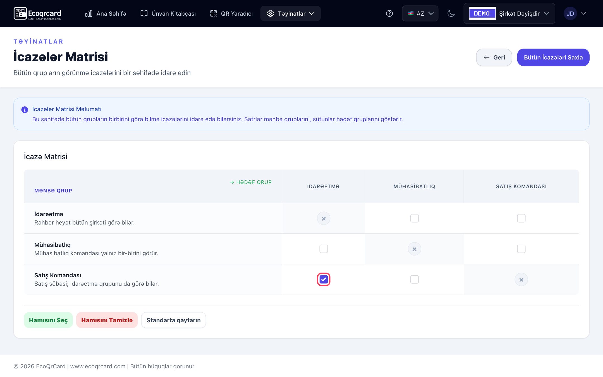The width and height of the screenshot is (603, 377).
Task: Expand the user menu chevron next to JD
Action: [584, 13]
